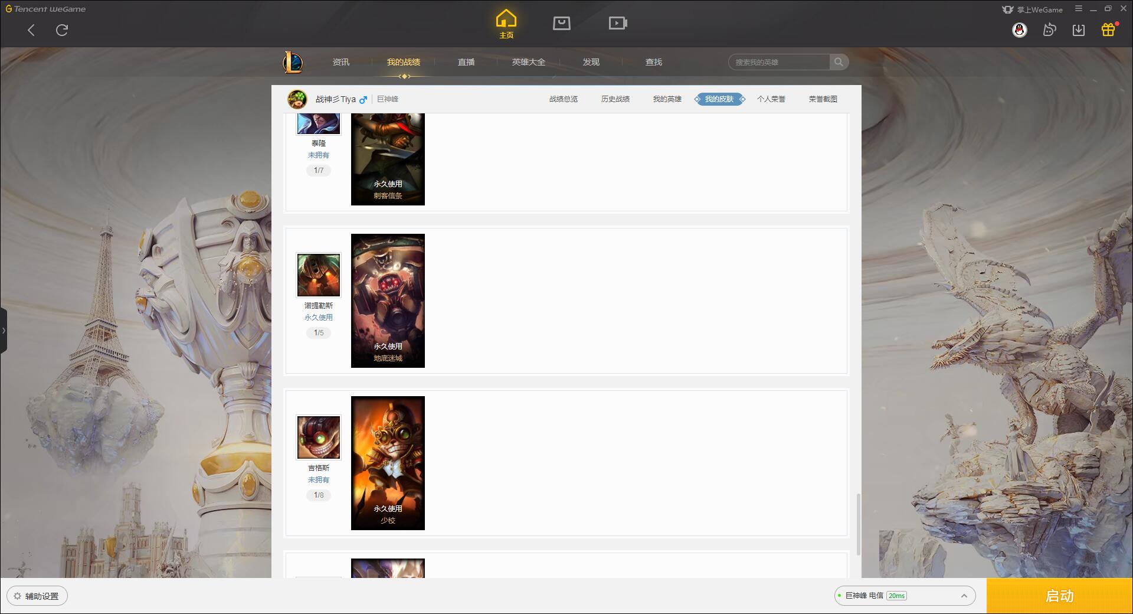Click 永久使用 under 诺提勒斯
Image resolution: width=1133 pixels, height=614 pixels.
(x=319, y=318)
